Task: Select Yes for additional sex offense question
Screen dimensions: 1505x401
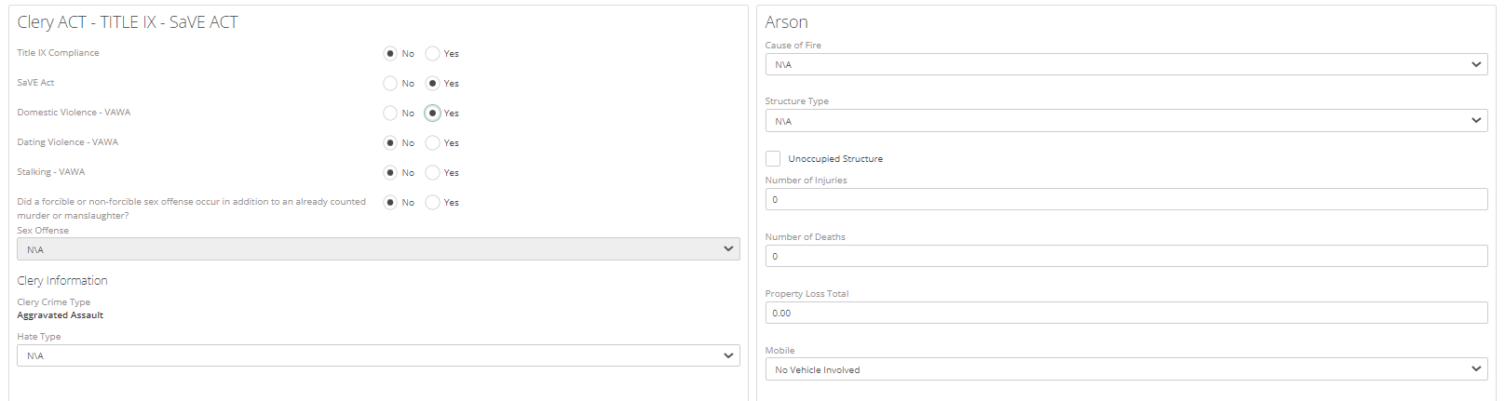Action: 432,203
